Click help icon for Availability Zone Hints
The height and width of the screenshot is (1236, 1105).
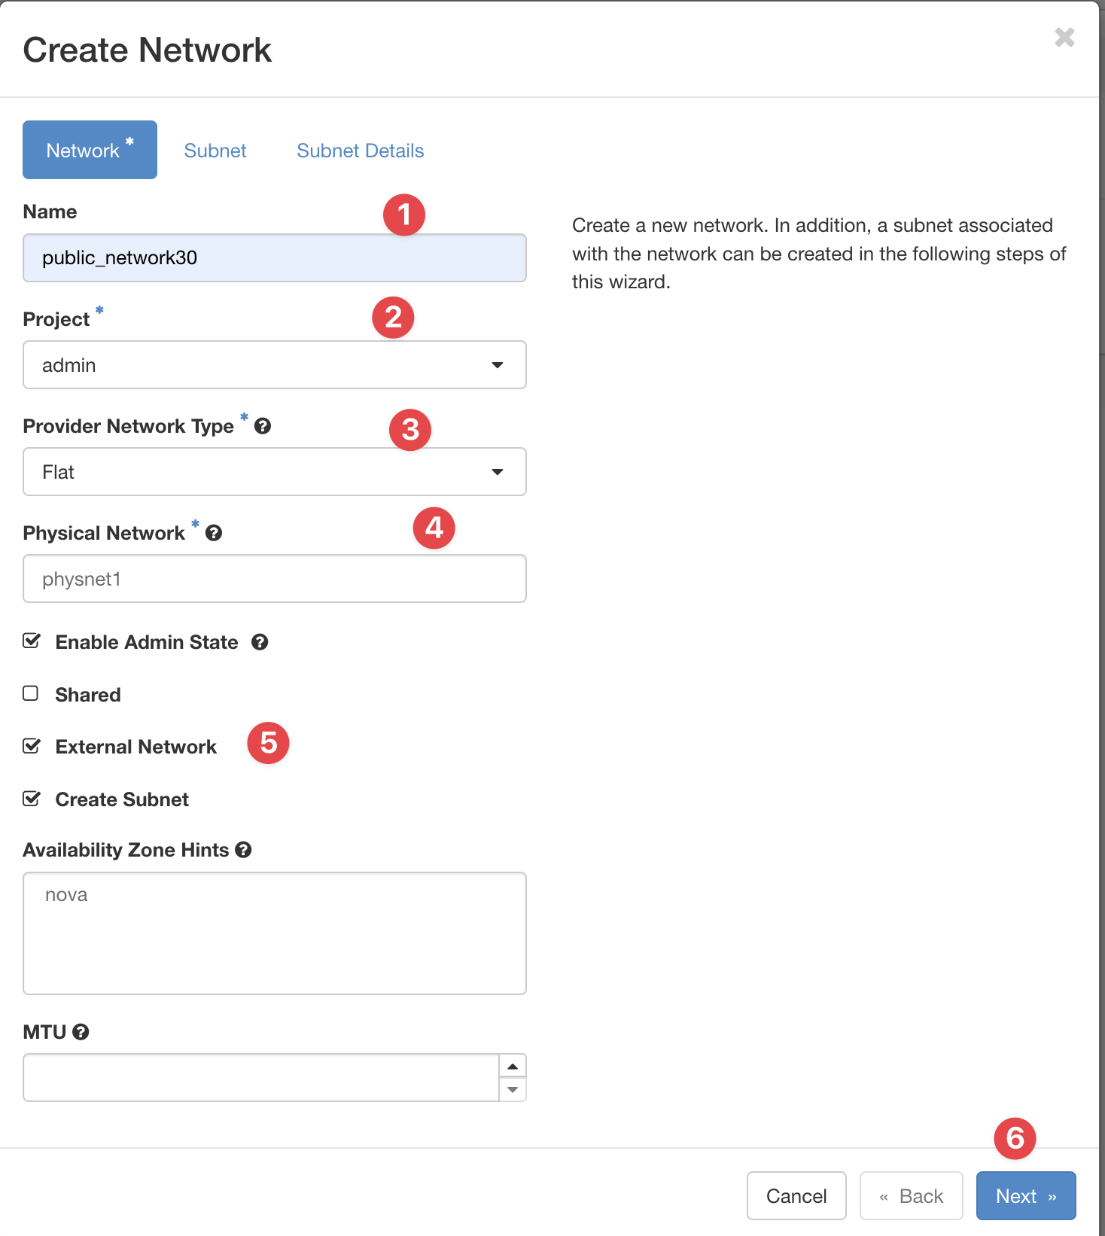pos(243,850)
